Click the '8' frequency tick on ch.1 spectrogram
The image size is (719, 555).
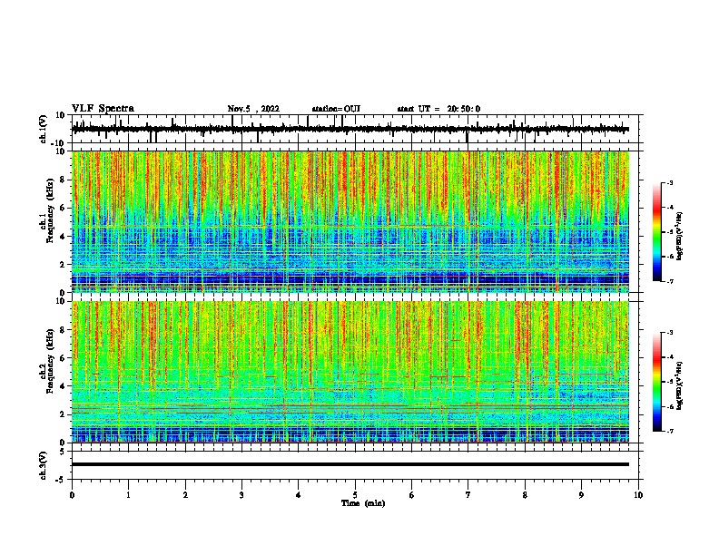[64, 180]
